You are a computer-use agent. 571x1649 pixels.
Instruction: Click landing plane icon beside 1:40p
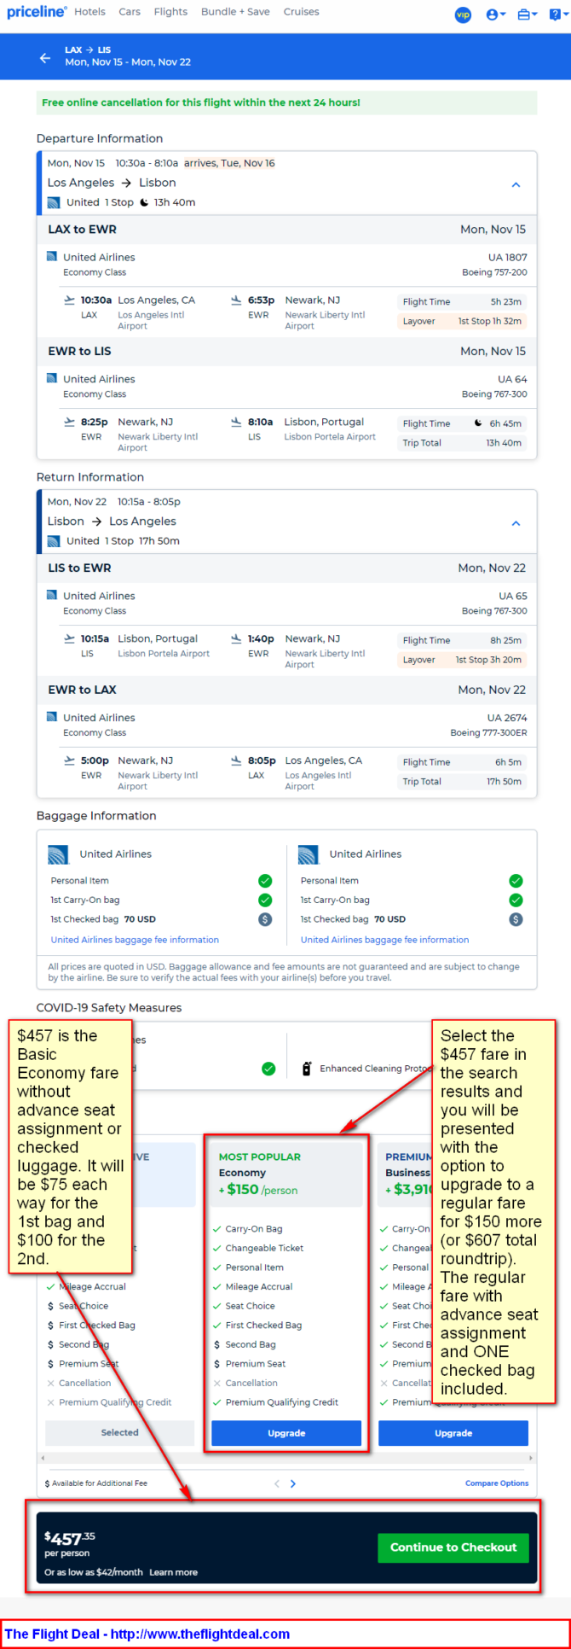pos(236,638)
